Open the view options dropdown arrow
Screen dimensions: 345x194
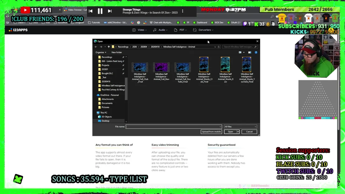point(244,52)
